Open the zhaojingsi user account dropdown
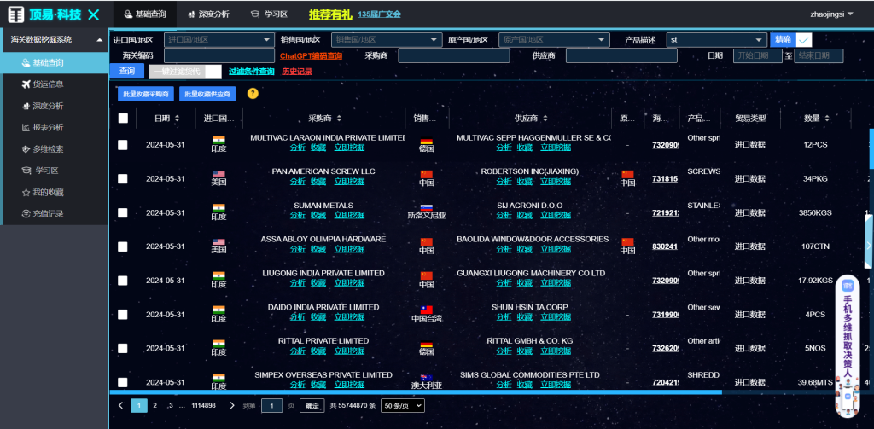This screenshot has width=874, height=429. pyautogui.click(x=831, y=14)
